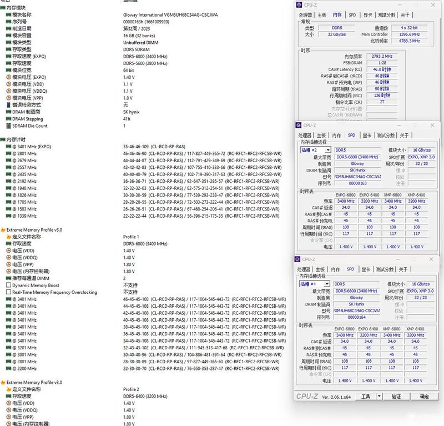Open 关于 tab in the top CPU-Z window
This screenshot has width=444, height=426.
(405, 15)
